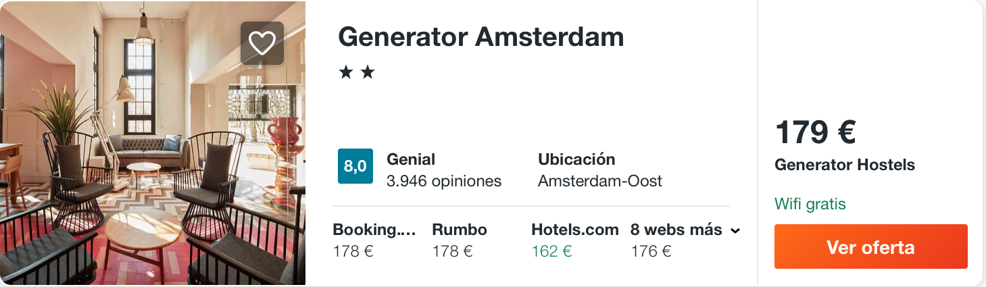This screenshot has height=287, width=986.
Task: Choose the Hotels.com provider name
Action: [x=575, y=230]
